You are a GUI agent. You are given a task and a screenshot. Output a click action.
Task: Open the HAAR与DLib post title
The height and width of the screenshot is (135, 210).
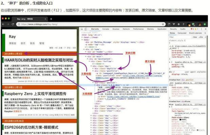tap(39, 60)
